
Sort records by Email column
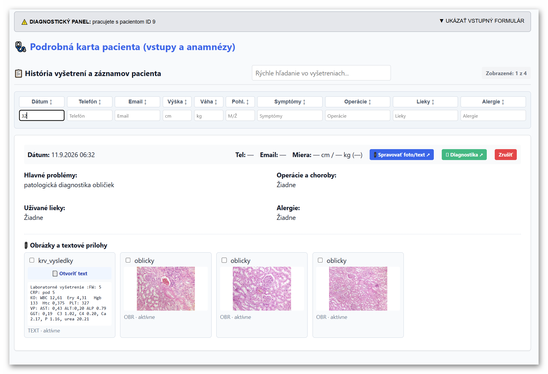(x=137, y=102)
